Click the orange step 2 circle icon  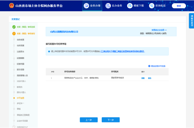pos(14,33)
